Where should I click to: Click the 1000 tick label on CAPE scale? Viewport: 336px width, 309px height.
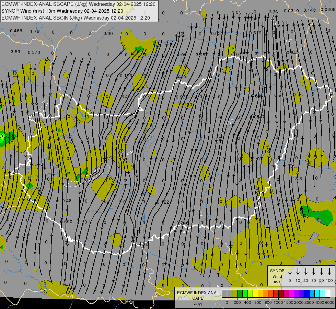pyautogui.click(x=278, y=302)
